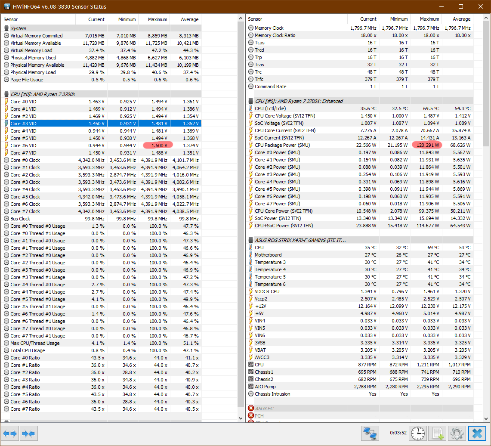Click left panel scrollbar down arrow

click(x=241, y=418)
